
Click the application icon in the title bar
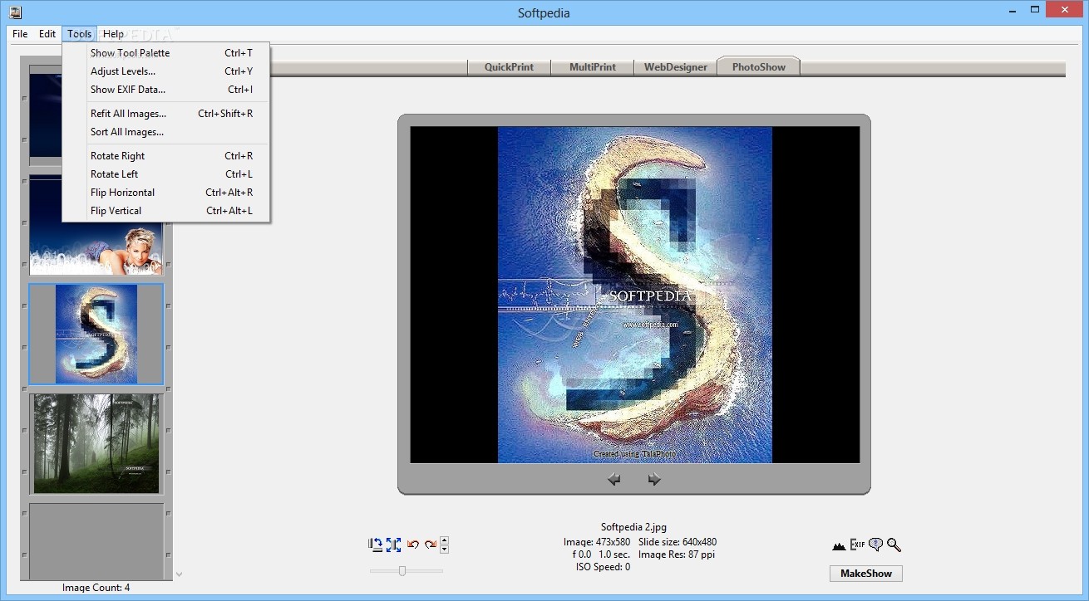(15, 12)
